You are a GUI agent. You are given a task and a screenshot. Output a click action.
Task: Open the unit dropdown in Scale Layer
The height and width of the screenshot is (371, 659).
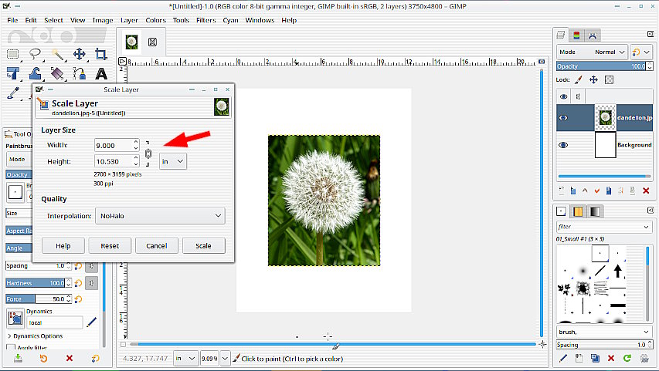coord(173,161)
